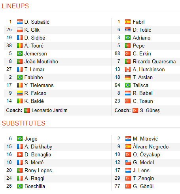Viewport: 180px width, 194px height.
Task: Open Álvaro Negredo substitute link
Action: click(x=151, y=146)
